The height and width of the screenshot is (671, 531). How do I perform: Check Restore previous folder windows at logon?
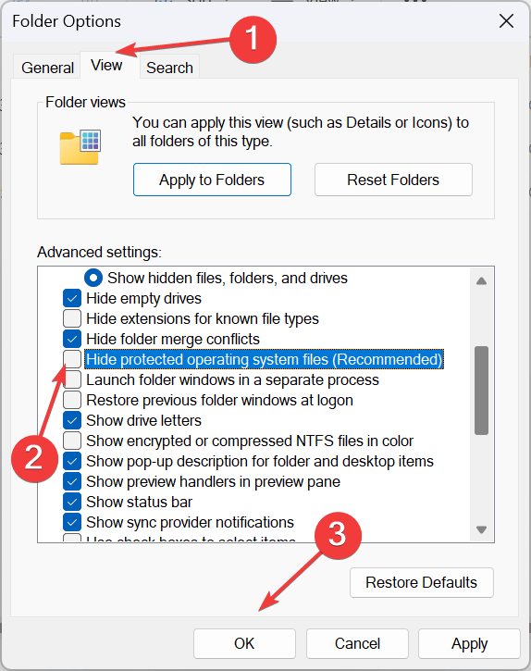[72, 400]
